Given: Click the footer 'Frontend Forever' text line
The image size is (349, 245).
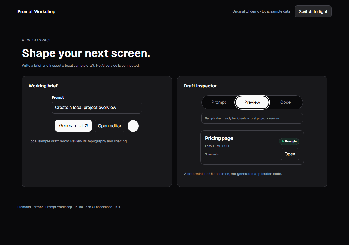Looking at the screenshot, I should 69,207.
